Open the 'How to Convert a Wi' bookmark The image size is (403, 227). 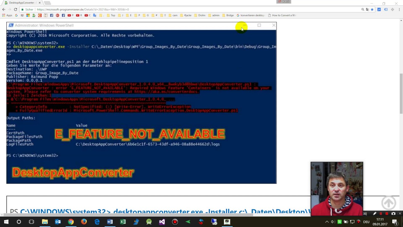(282, 15)
